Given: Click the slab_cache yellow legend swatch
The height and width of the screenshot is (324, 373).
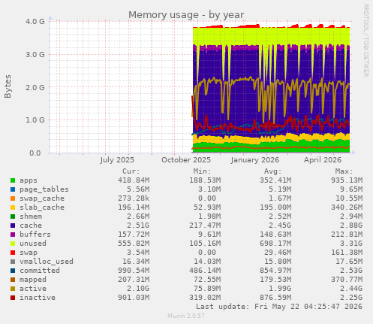Looking at the screenshot, I should point(13,207).
